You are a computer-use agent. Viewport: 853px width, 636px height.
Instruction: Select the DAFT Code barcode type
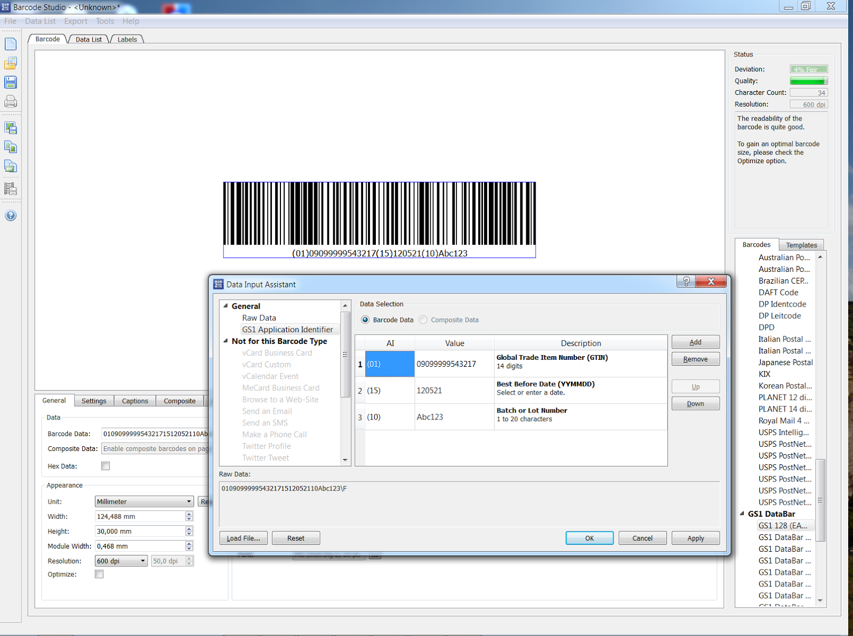pyautogui.click(x=778, y=292)
